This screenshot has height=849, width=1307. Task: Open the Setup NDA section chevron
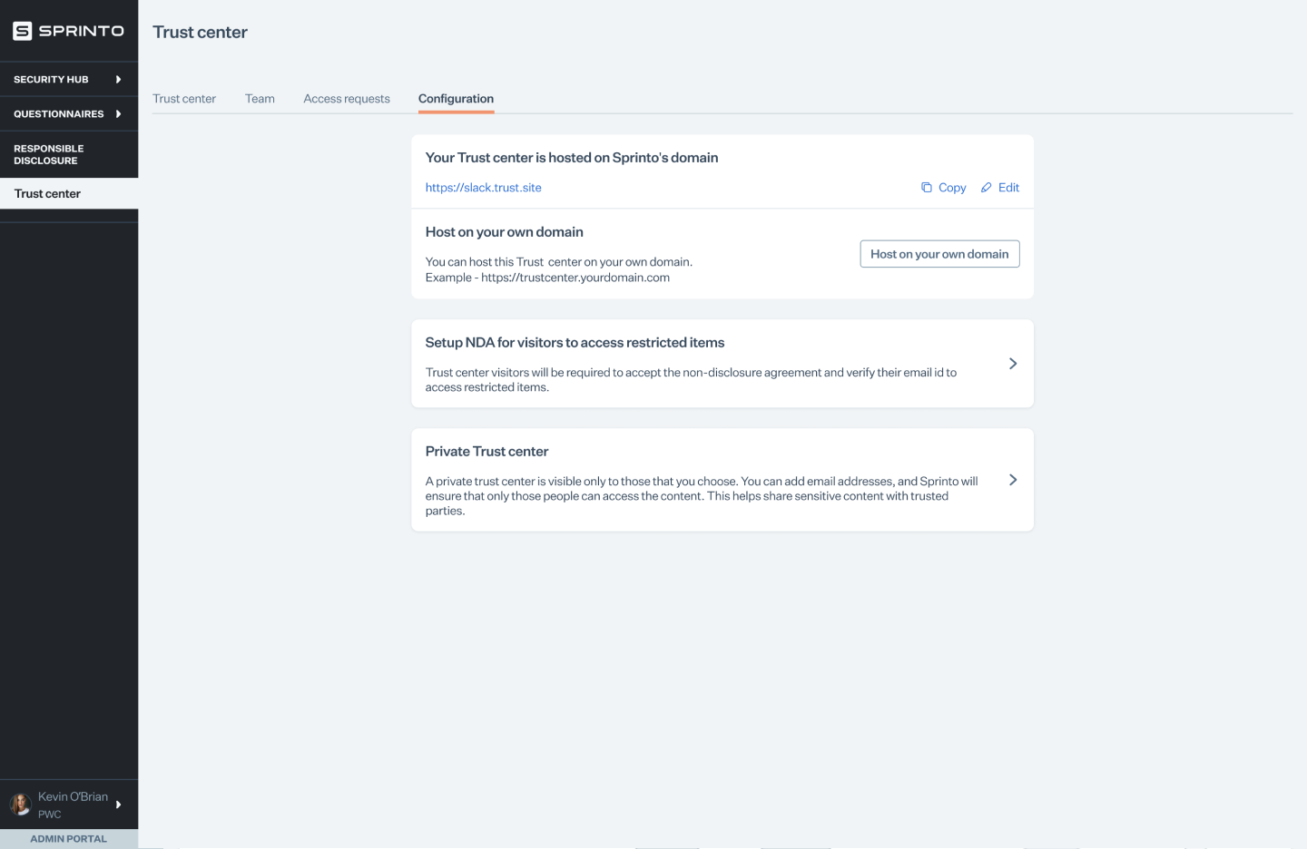(x=1013, y=364)
